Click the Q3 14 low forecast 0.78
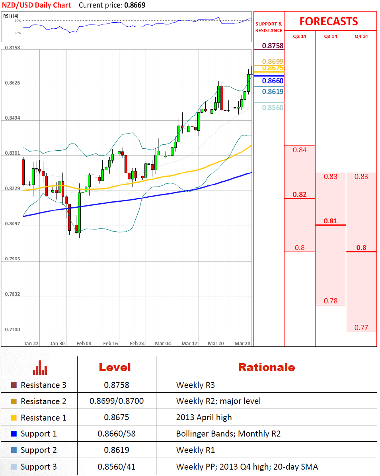 tap(331, 301)
